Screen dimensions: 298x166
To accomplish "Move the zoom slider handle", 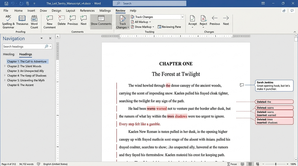I will [276, 164].
